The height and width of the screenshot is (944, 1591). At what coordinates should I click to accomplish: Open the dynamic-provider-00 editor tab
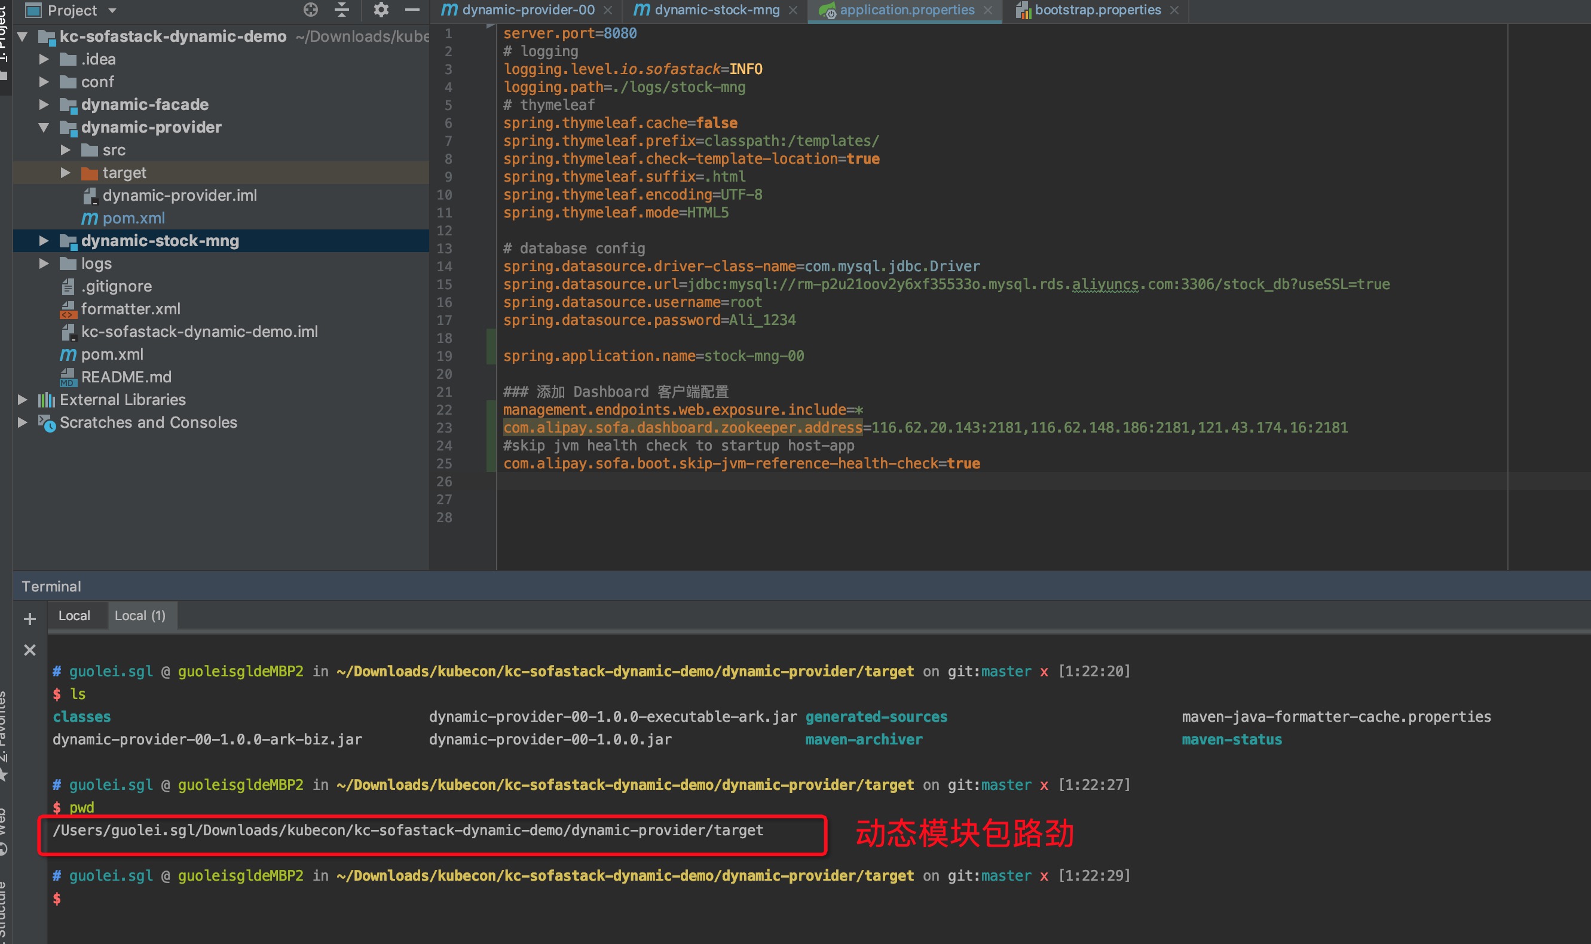tap(528, 10)
